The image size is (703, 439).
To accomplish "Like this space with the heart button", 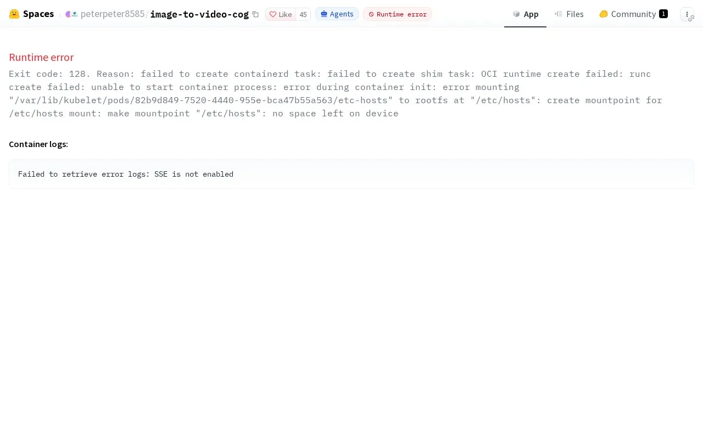I will coord(281,14).
